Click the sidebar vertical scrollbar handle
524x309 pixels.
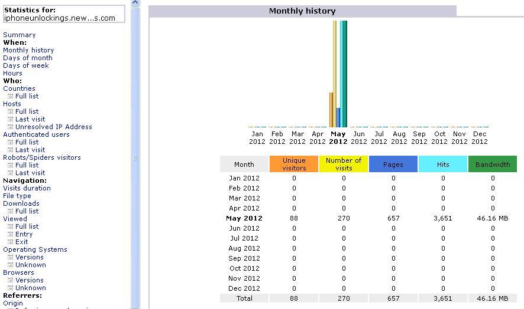pyautogui.click(x=135, y=158)
